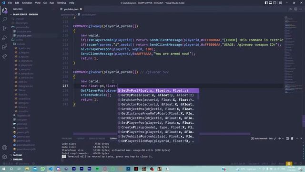305x172 pixels.
Task: Kill terminal with the trash icon
Action: (292, 138)
